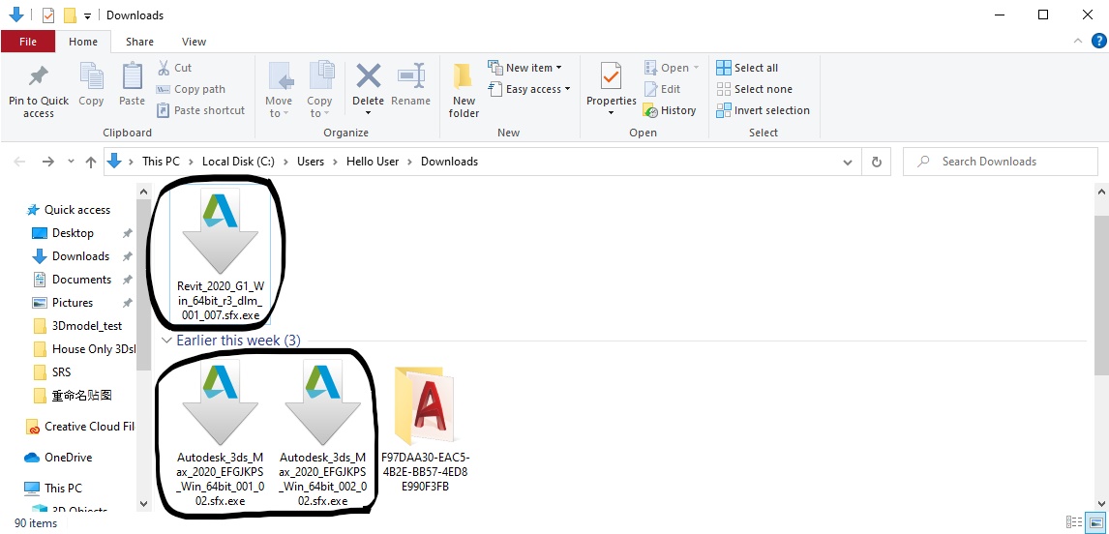Click the Properties checkmark icon

tap(611, 76)
